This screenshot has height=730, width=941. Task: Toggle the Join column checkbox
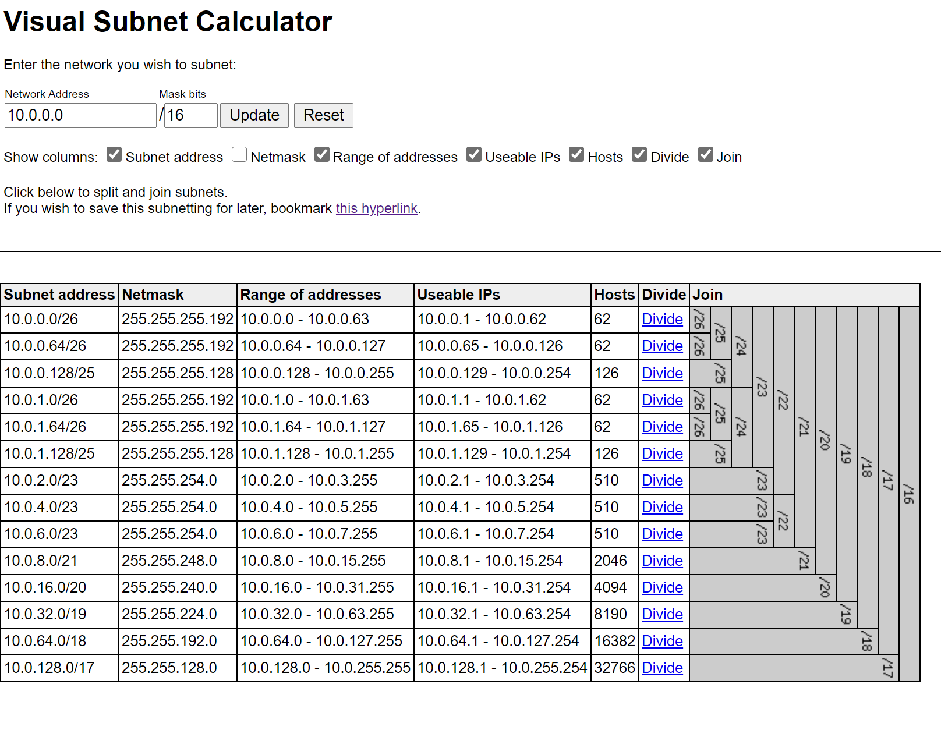705,155
